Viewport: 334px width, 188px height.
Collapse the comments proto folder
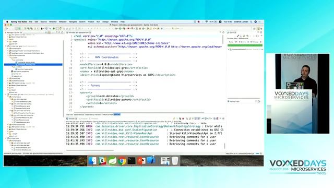pos(13,60)
